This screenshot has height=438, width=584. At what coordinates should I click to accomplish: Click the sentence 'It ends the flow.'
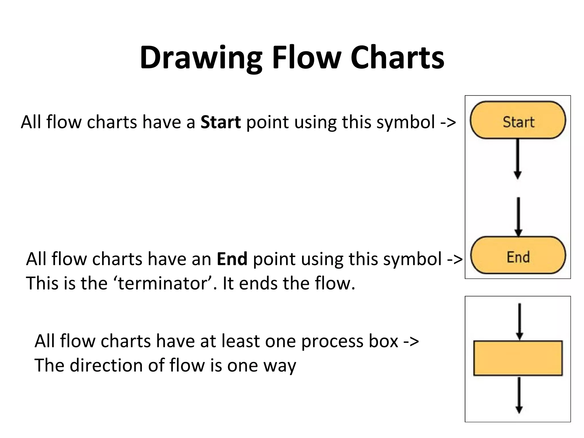(289, 283)
